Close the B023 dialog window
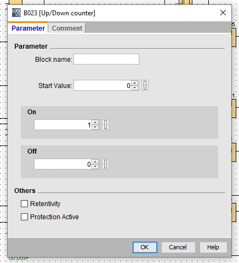 [223, 13]
